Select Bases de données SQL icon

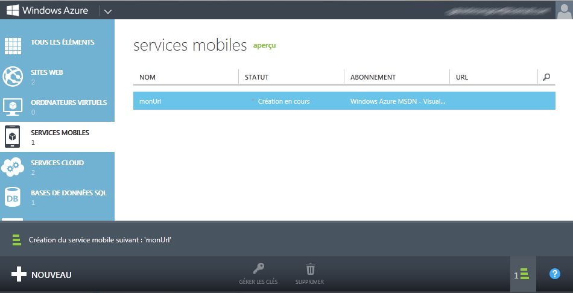tap(13, 197)
